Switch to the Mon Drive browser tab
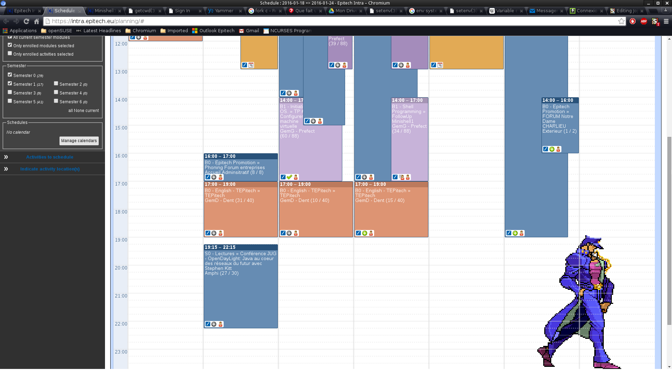 (345, 11)
